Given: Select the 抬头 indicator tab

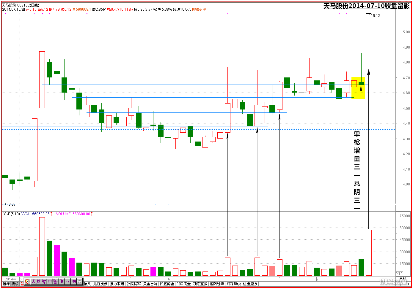Looking at the screenshot, I should coord(87,284).
